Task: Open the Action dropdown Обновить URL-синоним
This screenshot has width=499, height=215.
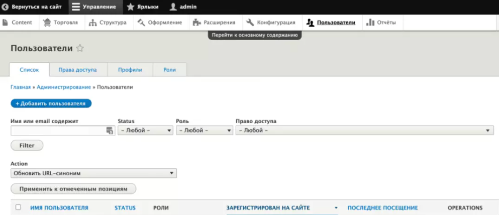Action: (93, 173)
